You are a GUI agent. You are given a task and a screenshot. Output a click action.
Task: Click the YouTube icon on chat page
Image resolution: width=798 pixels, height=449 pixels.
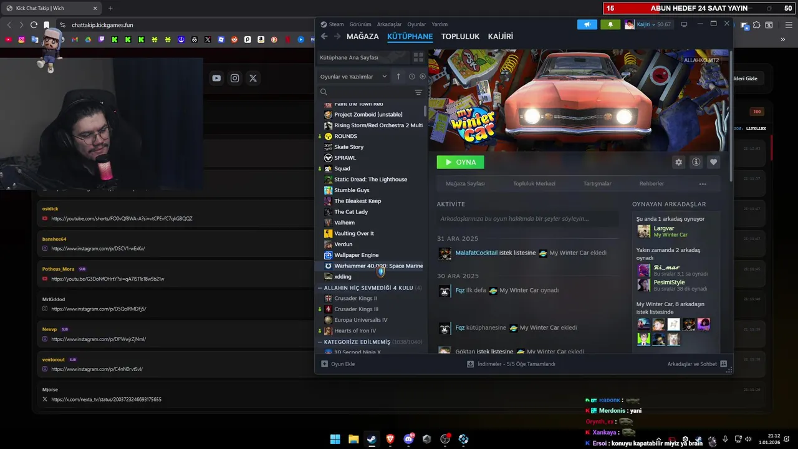pyautogui.click(x=216, y=78)
